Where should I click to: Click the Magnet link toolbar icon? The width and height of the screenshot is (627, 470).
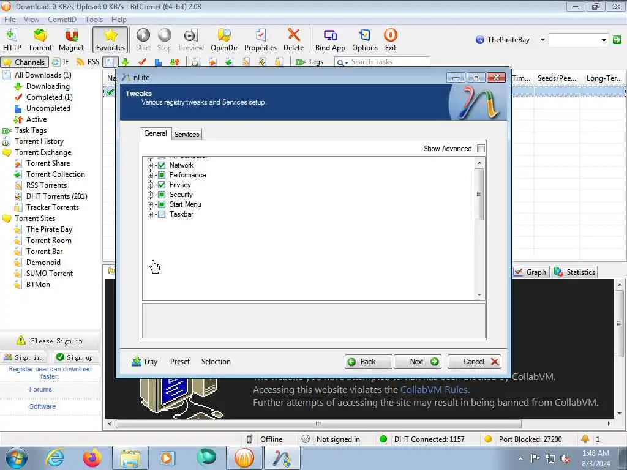click(71, 40)
